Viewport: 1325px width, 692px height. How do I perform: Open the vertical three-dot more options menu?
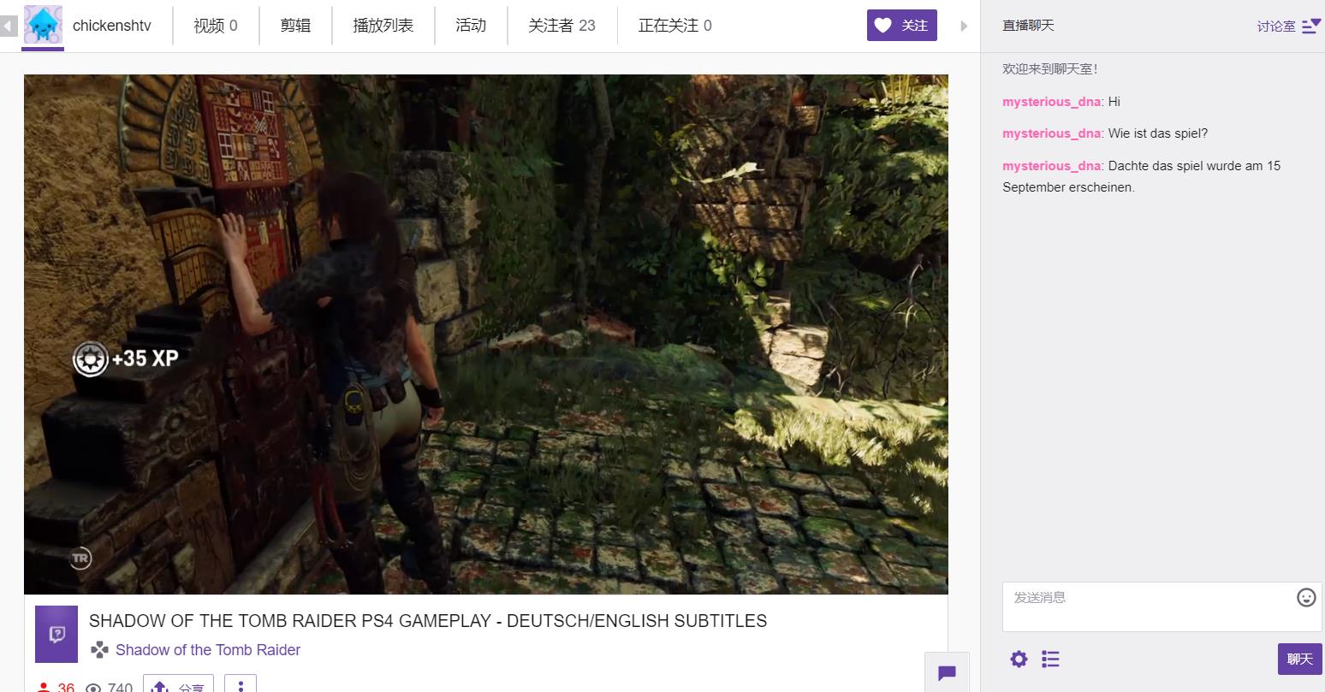(x=241, y=686)
